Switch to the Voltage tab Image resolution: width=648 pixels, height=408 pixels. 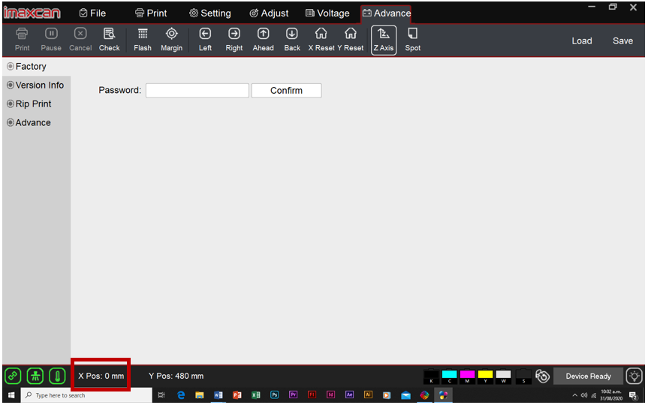tap(327, 13)
